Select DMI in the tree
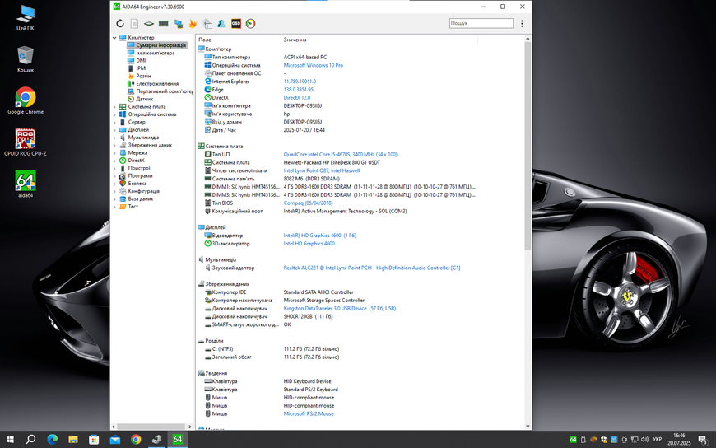Screen dimensions: 716x448 click(141, 60)
